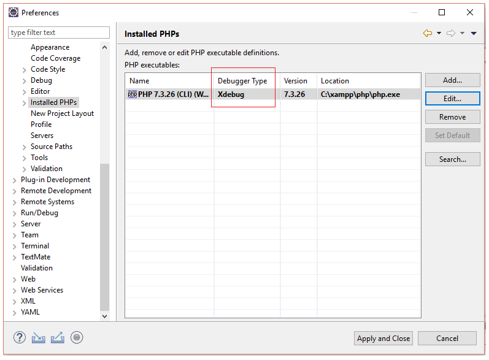Viewport: 489px width, 360px height.
Task: Sort by the Location column header
Action: point(369,81)
